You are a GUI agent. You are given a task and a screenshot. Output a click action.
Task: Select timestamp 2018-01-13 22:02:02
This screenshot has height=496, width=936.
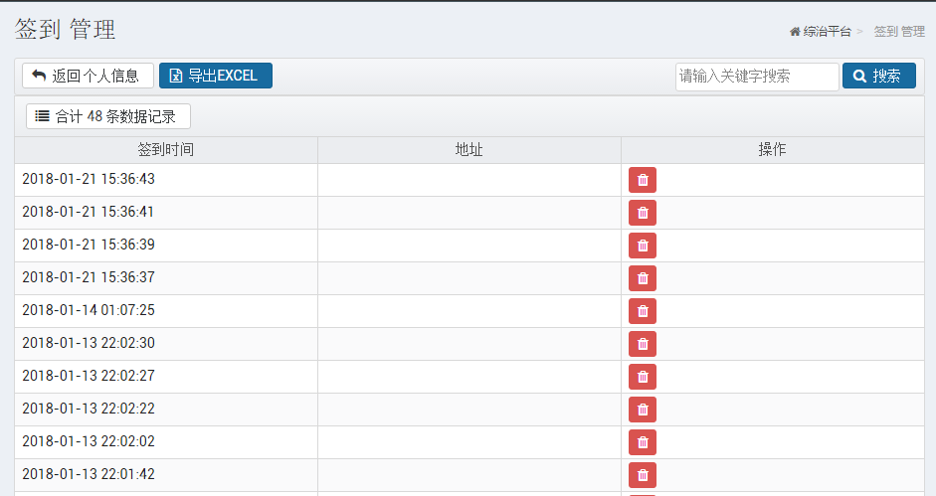tap(89, 441)
